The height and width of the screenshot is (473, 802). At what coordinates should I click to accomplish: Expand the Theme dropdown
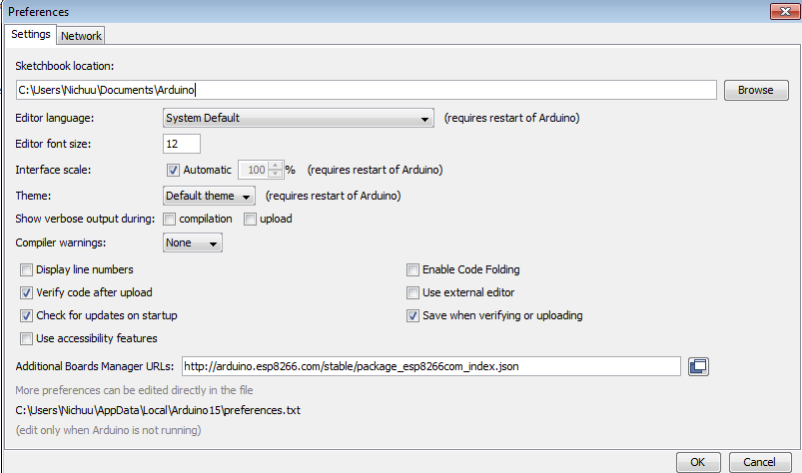pyautogui.click(x=210, y=195)
